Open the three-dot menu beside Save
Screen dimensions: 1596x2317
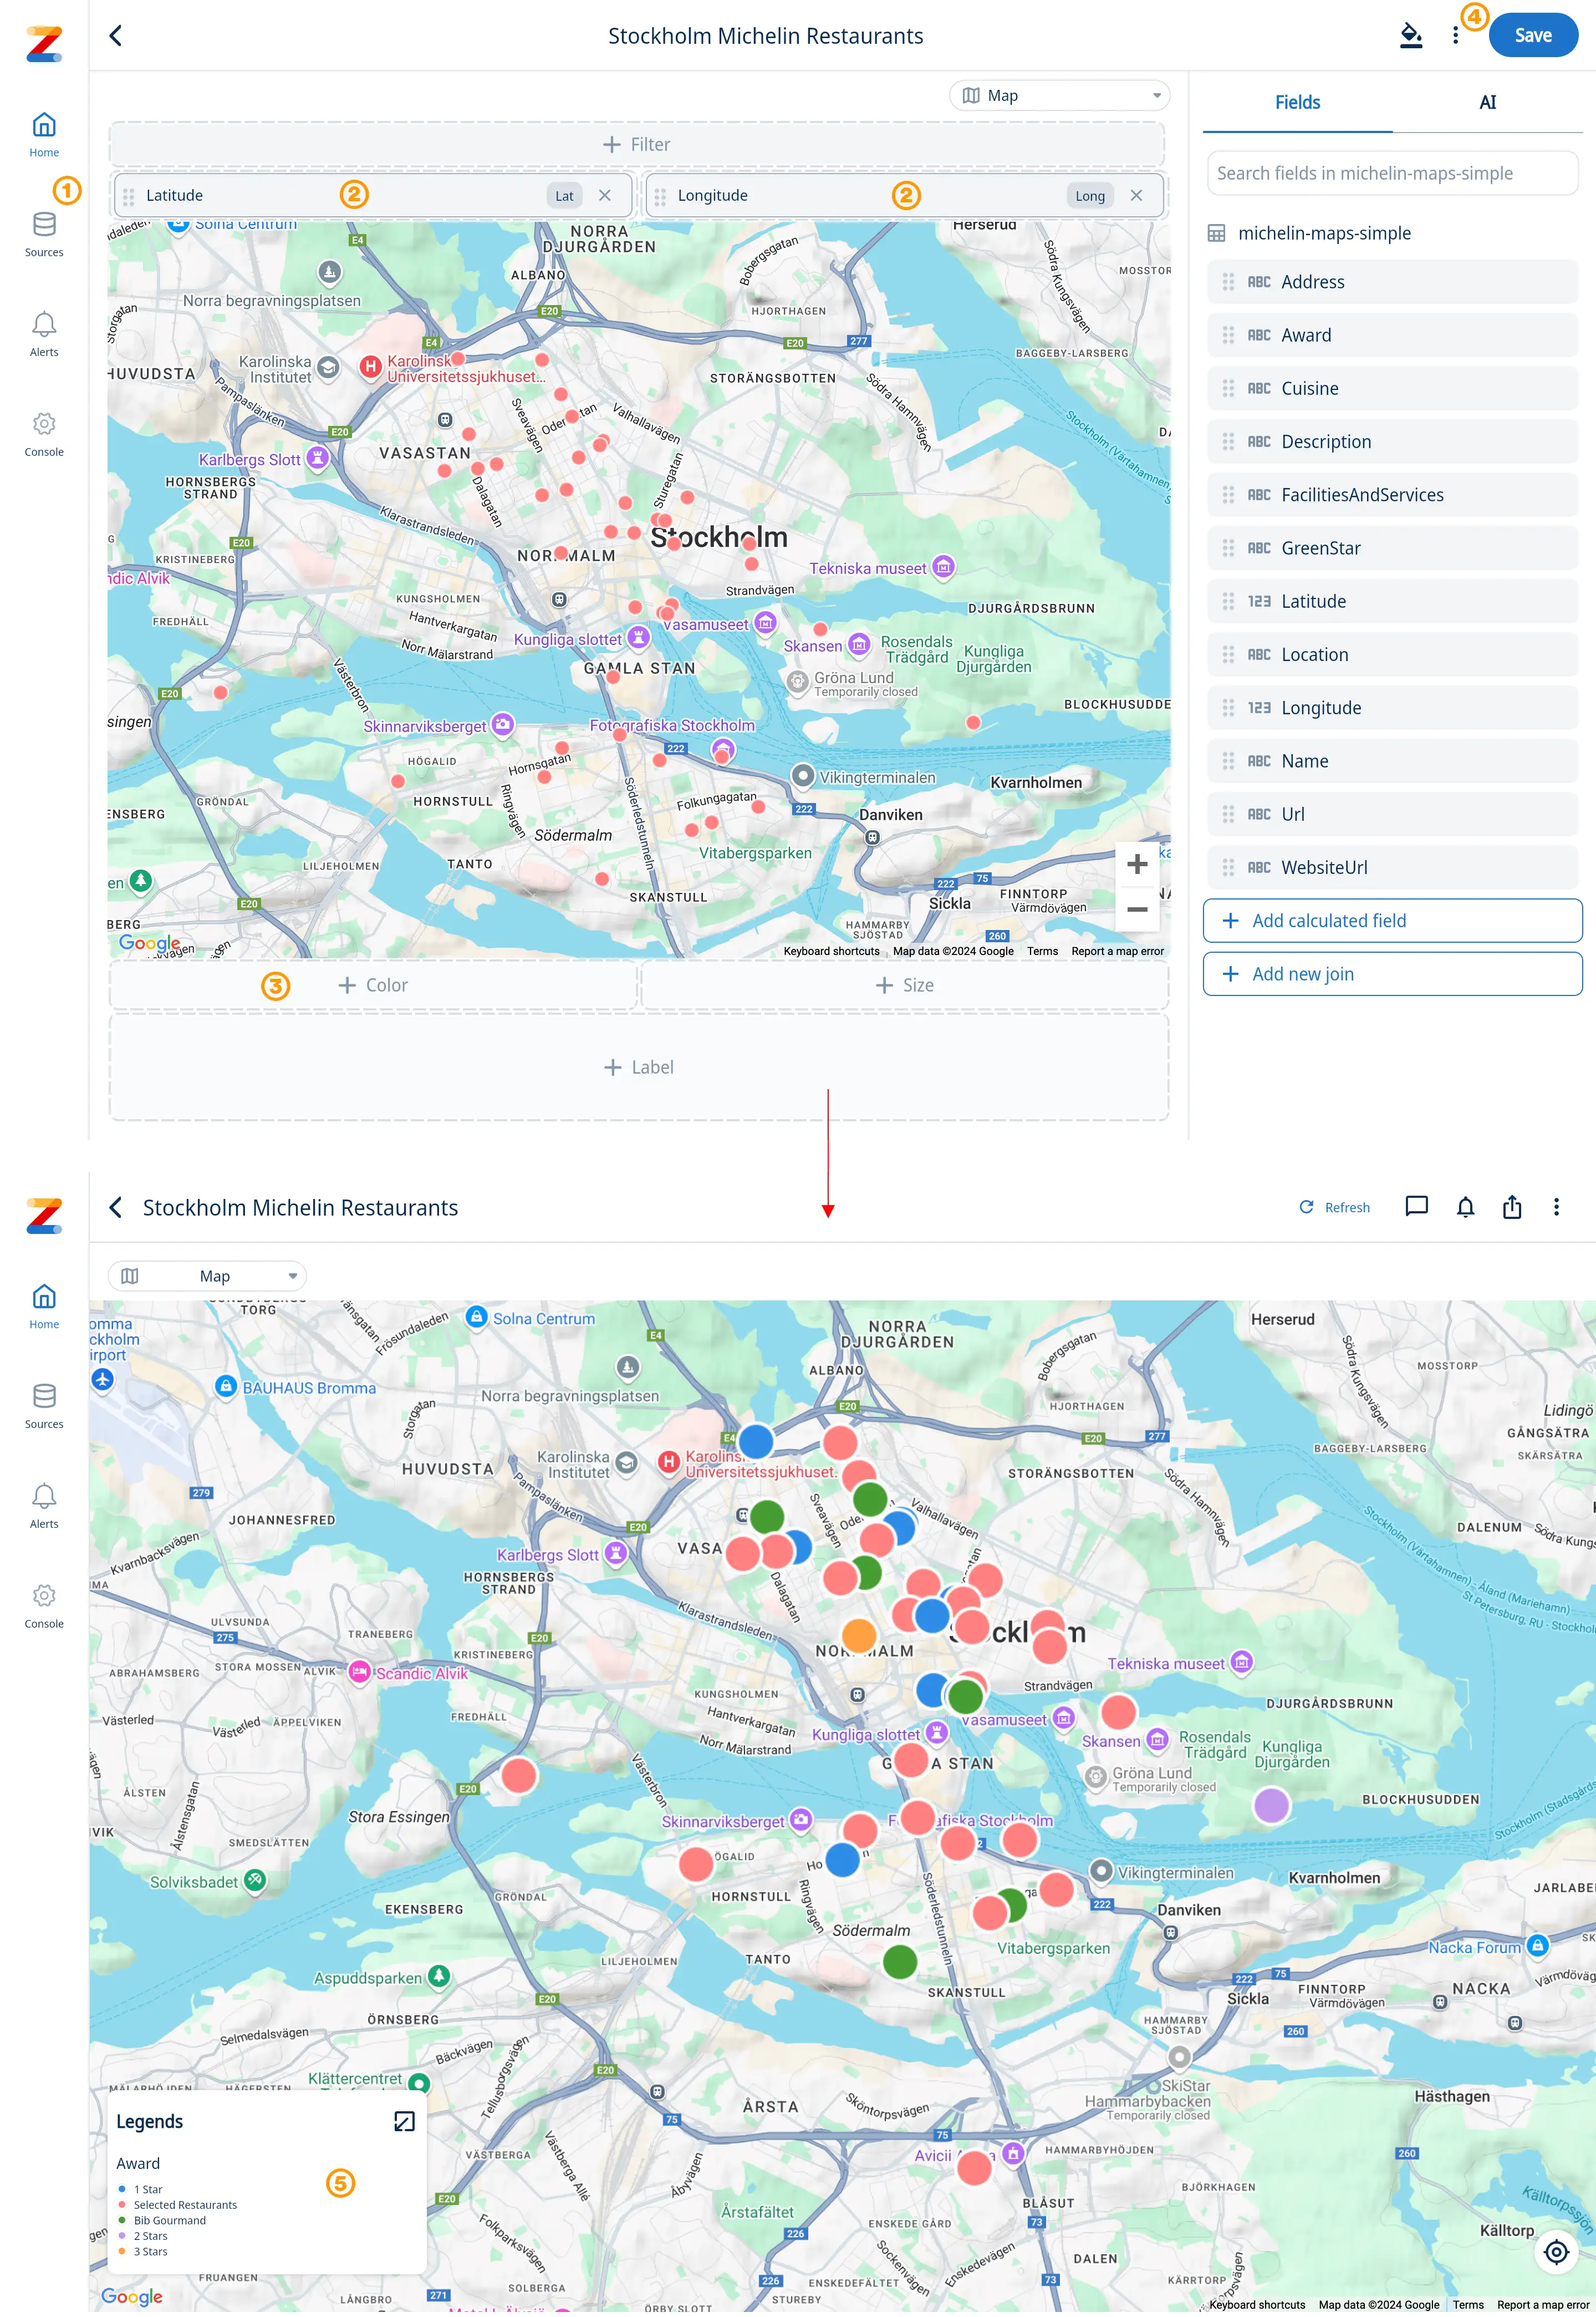[x=1455, y=36]
